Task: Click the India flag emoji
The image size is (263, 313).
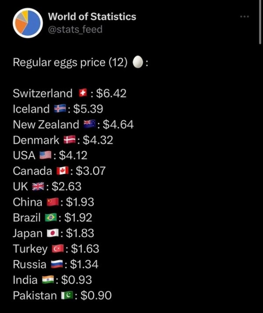Action: tap(47, 280)
